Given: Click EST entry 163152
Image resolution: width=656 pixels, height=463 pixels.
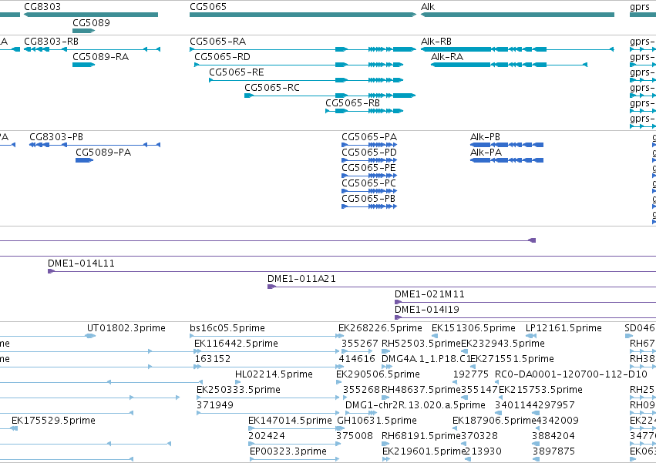Looking at the screenshot, I should click(x=212, y=359).
